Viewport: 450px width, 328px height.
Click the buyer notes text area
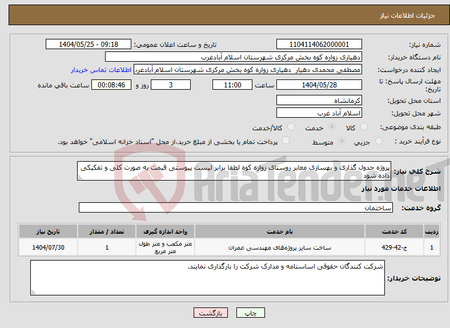pyautogui.click(x=207, y=278)
